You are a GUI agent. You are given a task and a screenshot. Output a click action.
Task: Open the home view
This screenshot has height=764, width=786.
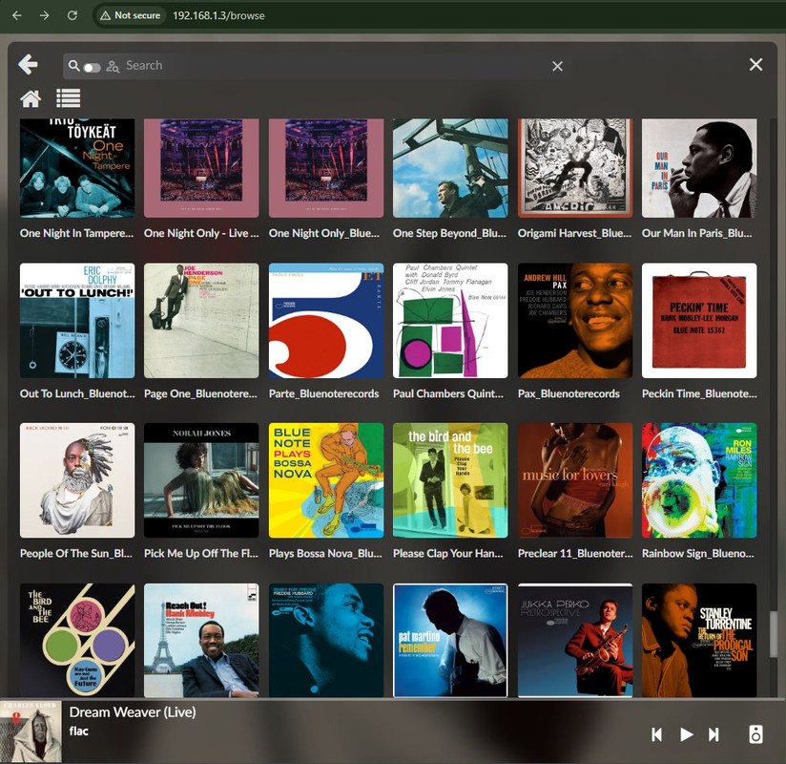coord(31,98)
